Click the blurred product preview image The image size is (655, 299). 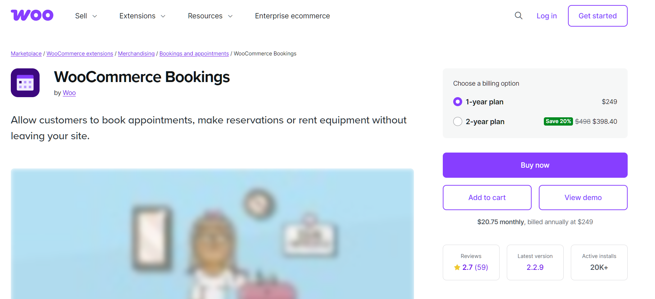click(212, 234)
